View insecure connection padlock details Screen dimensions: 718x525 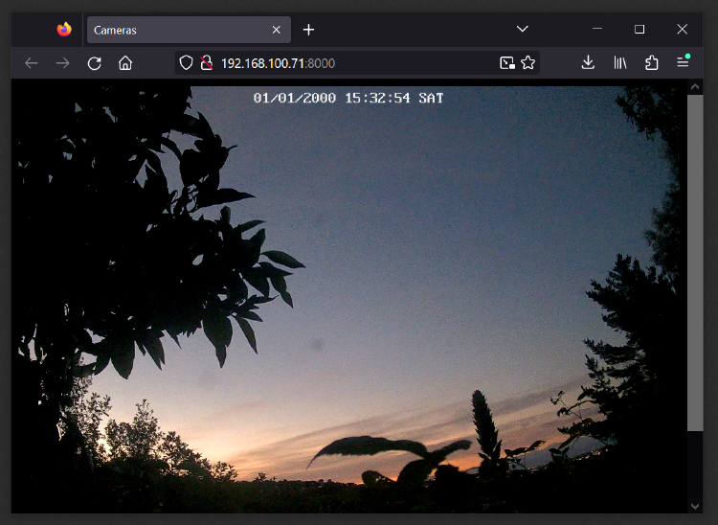click(x=207, y=63)
